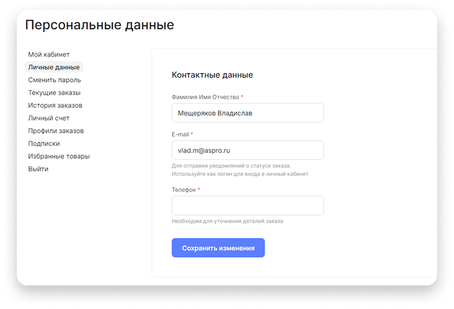The width and height of the screenshot is (454, 309).
Task: Focus the E-mail field with vlad.m@aspro.ru
Action: 247,150
